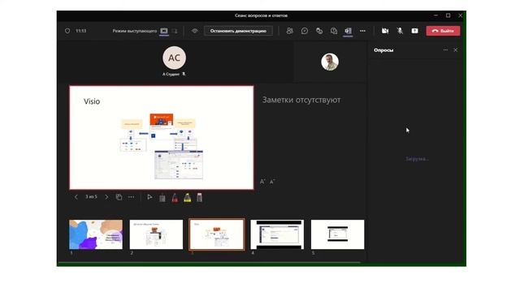Viewport: 520px width, 292px height.
Task: Open the reactions icon
Action: 319,31
